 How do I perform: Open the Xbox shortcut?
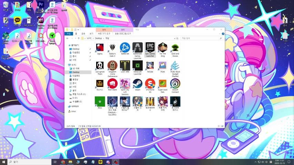point(100,101)
